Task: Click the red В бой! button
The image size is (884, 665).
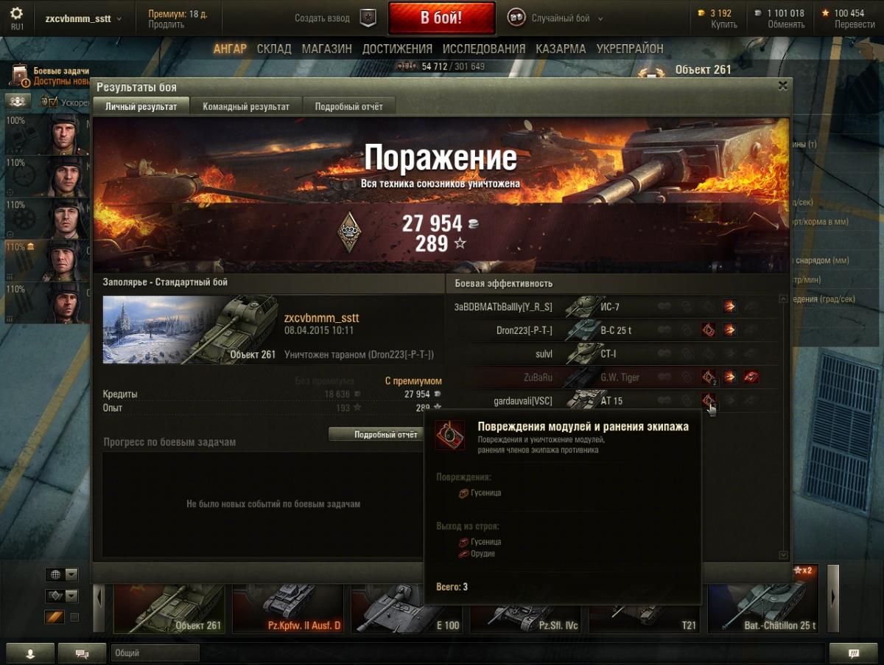Action: pos(442,18)
